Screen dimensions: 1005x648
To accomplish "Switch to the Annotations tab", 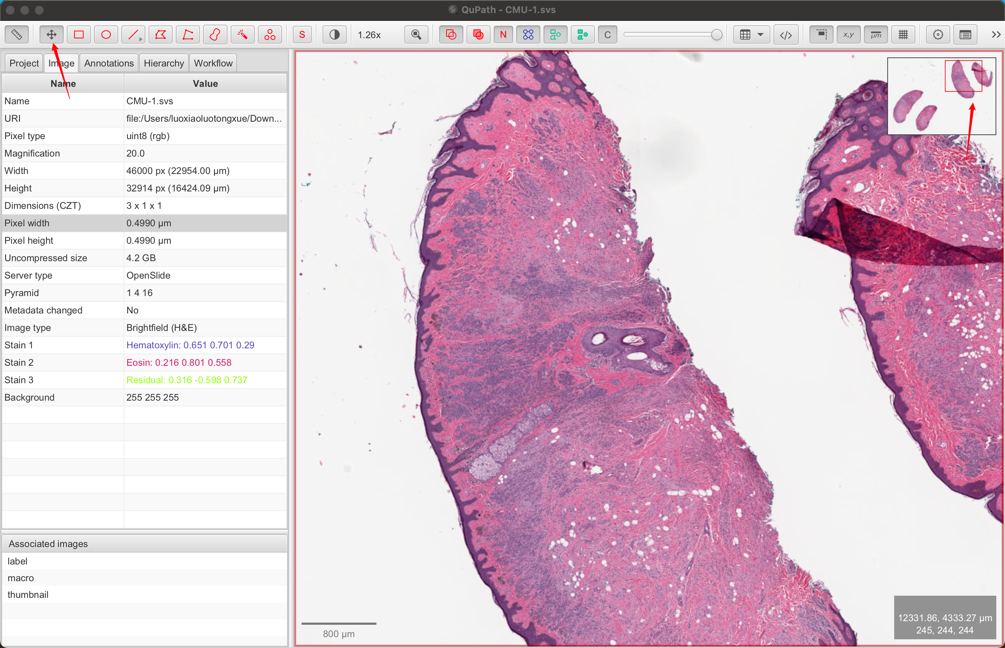I will [109, 63].
